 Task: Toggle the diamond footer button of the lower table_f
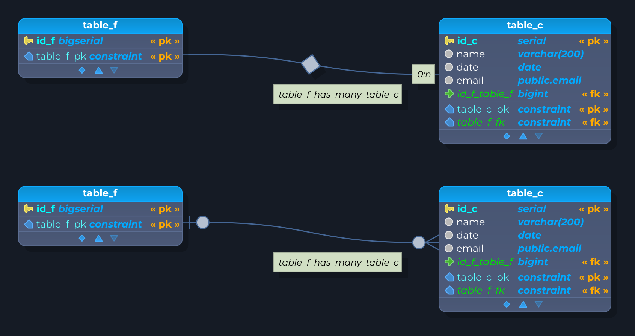click(x=82, y=238)
